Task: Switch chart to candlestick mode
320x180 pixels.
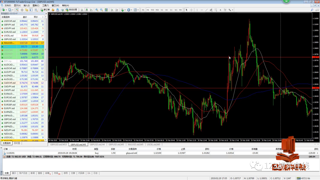Action: pyautogui.click(x=87, y=10)
